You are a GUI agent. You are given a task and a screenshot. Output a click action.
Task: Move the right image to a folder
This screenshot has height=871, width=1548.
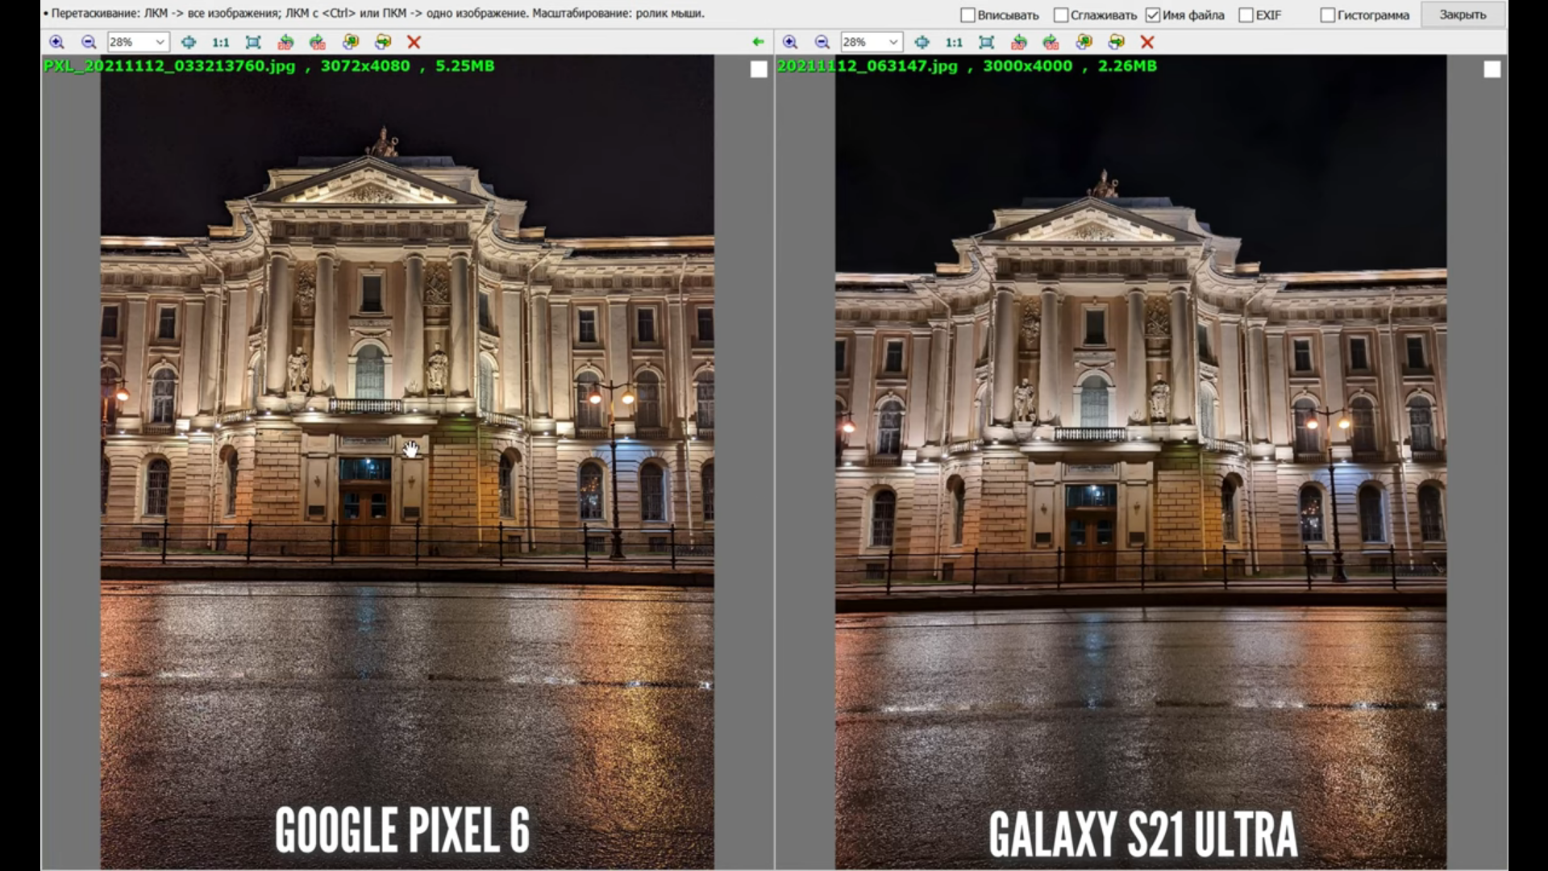coord(1117,42)
